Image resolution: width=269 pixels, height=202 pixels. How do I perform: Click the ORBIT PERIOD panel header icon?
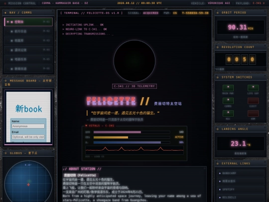tap(218, 12)
